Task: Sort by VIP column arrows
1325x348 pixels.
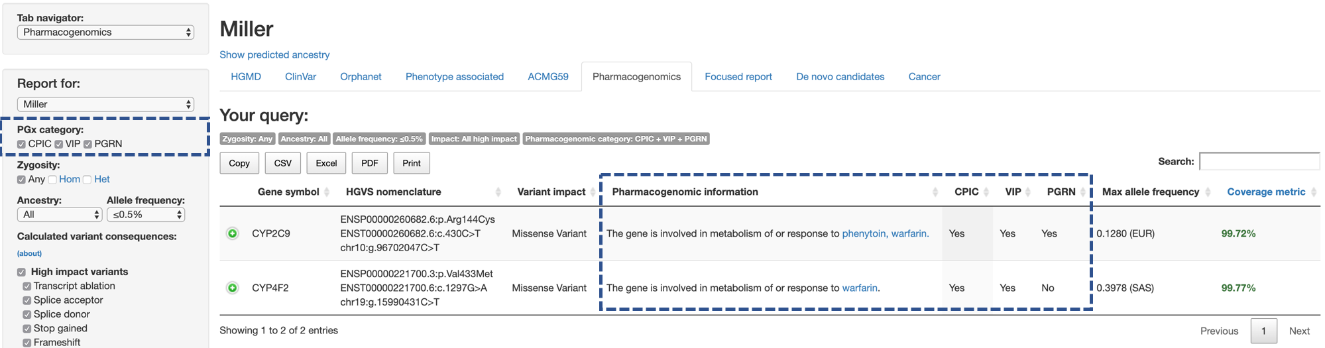Action: (1028, 192)
